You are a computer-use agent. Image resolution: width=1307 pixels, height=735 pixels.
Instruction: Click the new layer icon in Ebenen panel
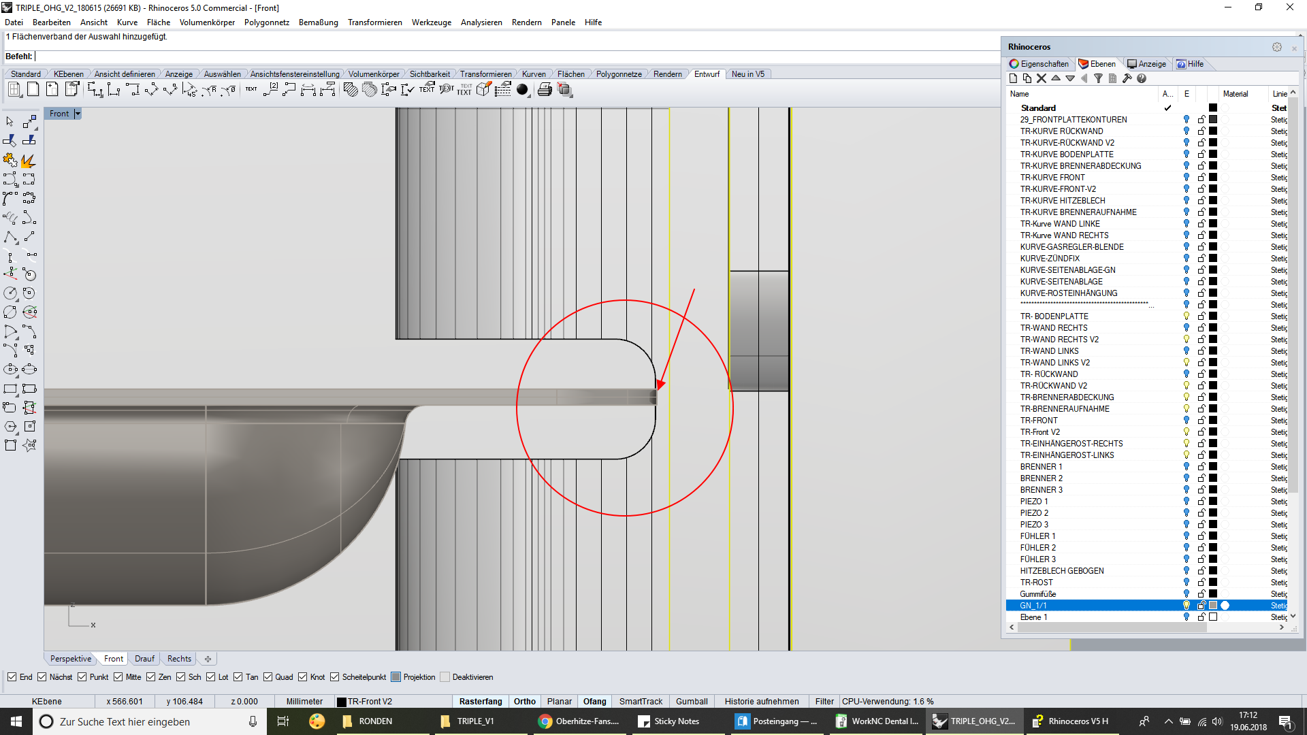click(x=1013, y=79)
